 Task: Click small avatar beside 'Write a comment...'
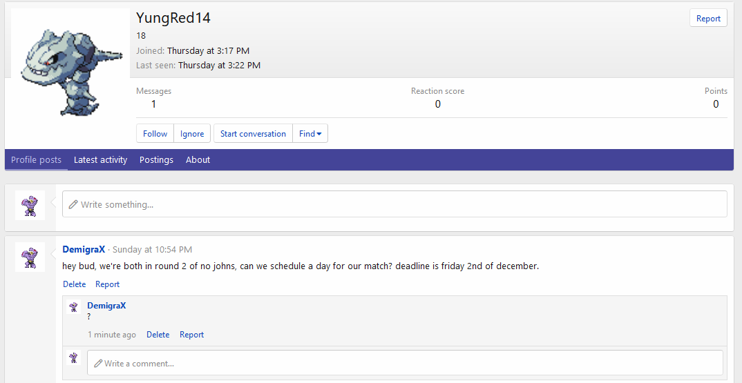pos(73,357)
